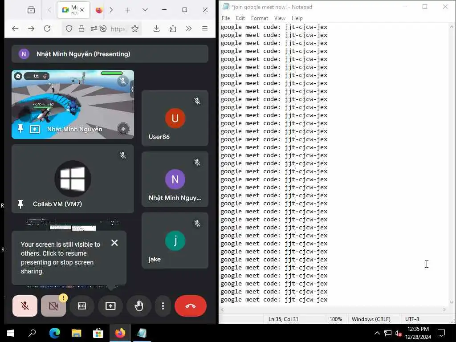Image resolution: width=456 pixels, height=342 pixels.
Task: Click the screen sharing resume message text
Action: 61,258
